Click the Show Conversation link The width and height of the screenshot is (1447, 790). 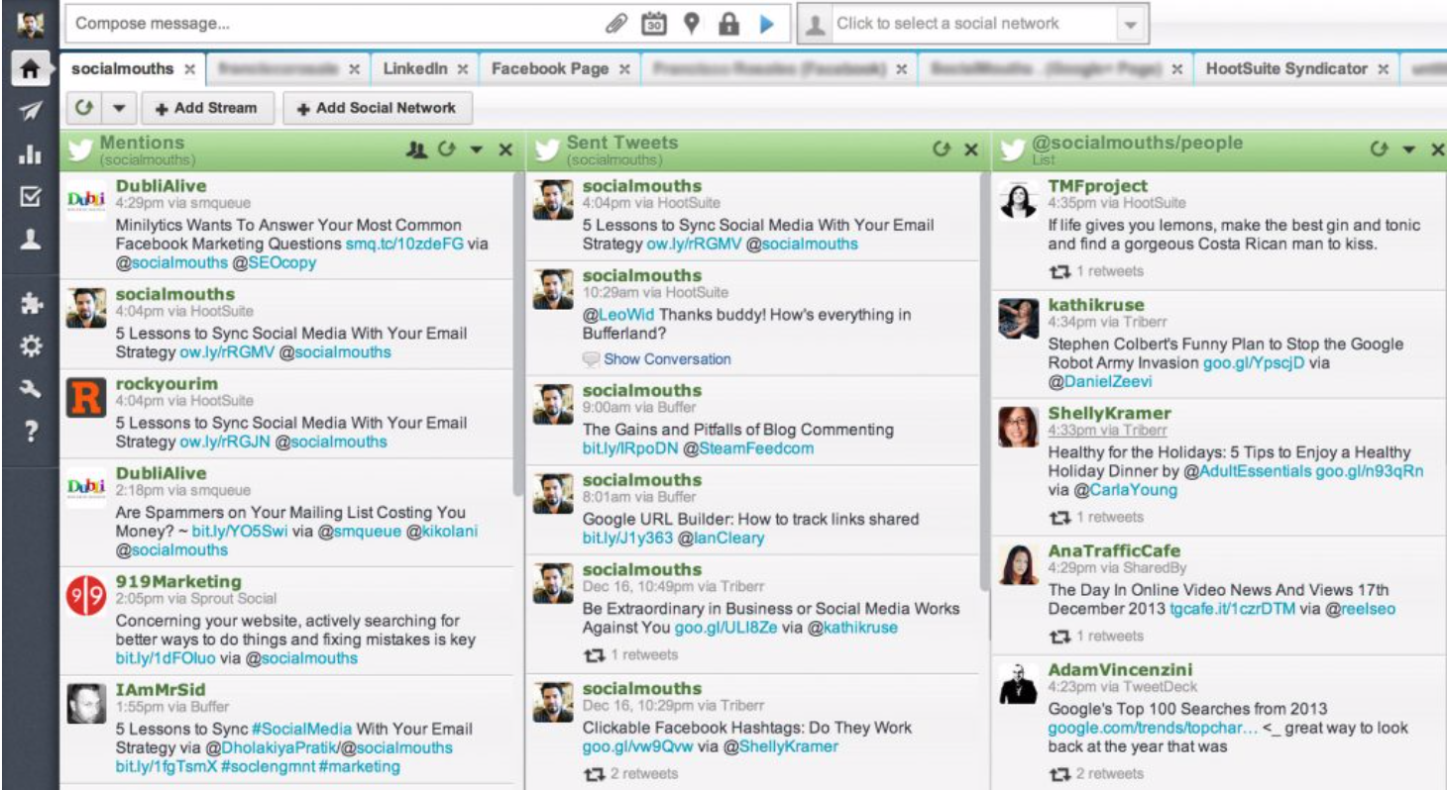coord(667,359)
